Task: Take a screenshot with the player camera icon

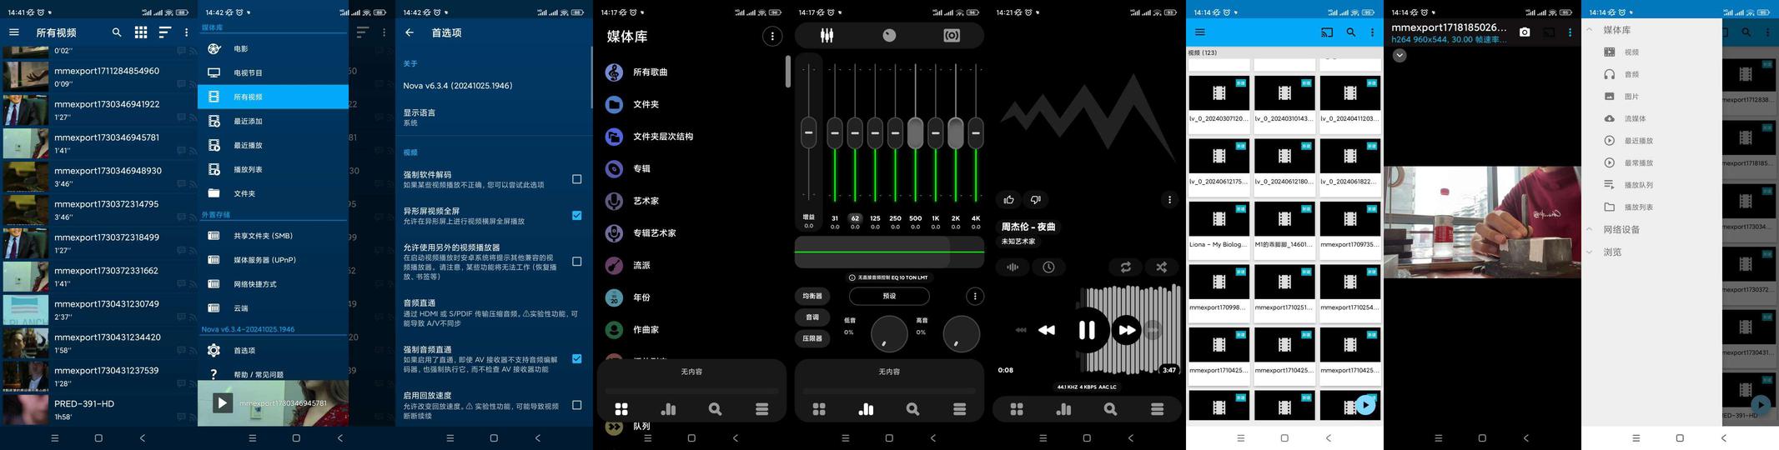Action: tap(1525, 32)
